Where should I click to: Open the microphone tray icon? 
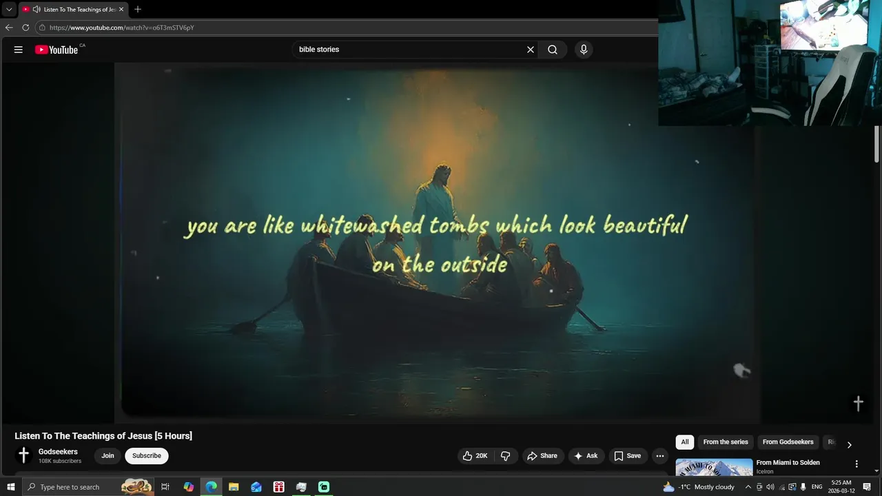[803, 487]
